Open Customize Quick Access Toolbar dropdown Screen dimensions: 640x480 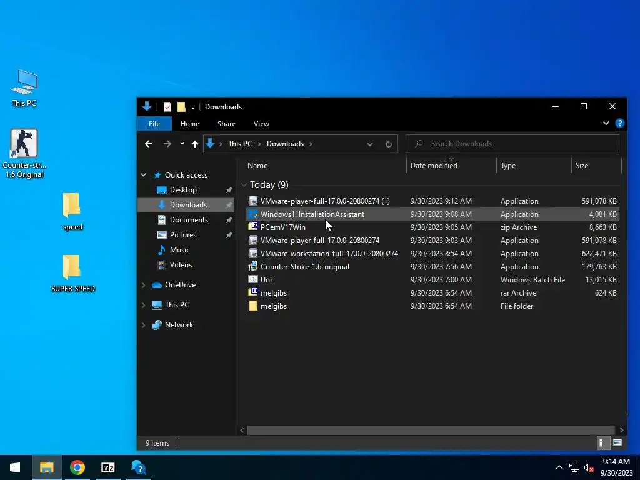[x=192, y=107]
